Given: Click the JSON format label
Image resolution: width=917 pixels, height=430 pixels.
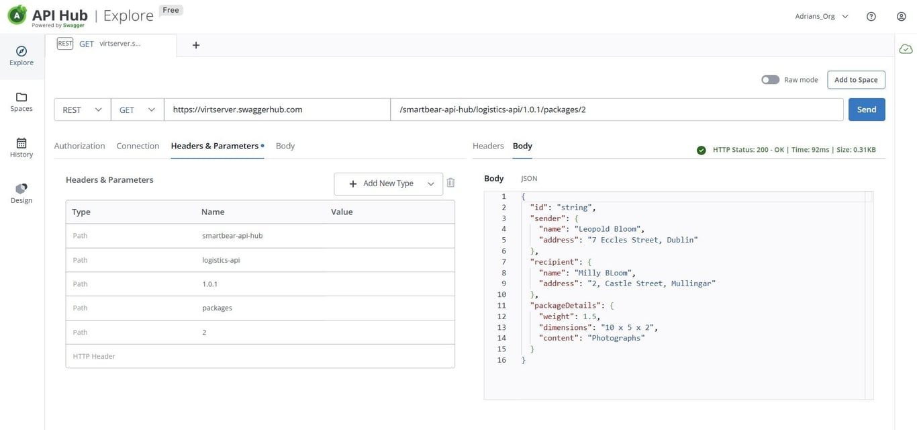Looking at the screenshot, I should click(529, 179).
